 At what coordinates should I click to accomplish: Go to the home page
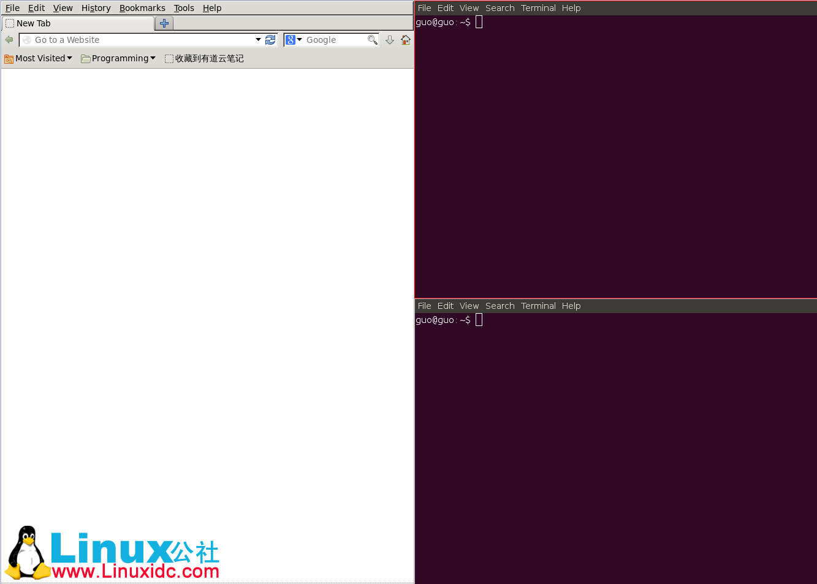tap(406, 39)
